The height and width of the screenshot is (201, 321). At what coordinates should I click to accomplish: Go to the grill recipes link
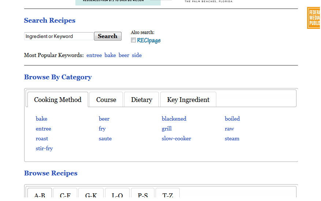pos(167,129)
